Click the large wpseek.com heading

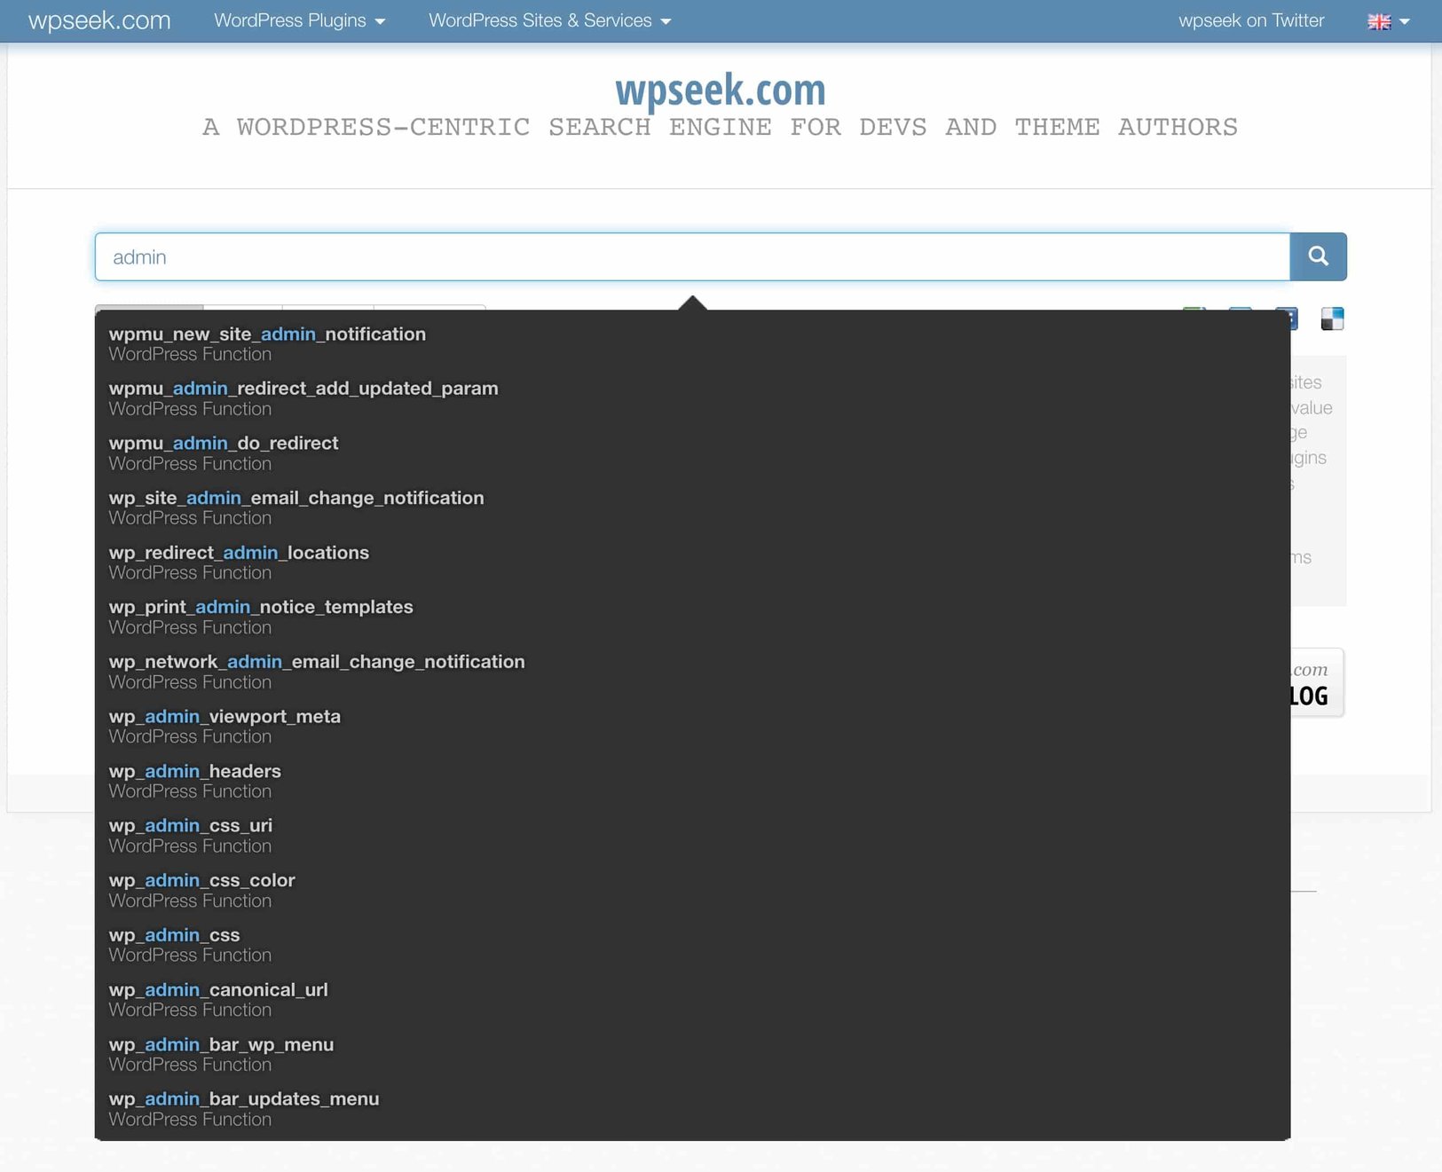point(721,89)
